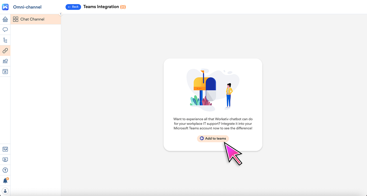Viewport: 367px width, 196px height.
Task: Open the help question mark icon
Action: click(5, 170)
